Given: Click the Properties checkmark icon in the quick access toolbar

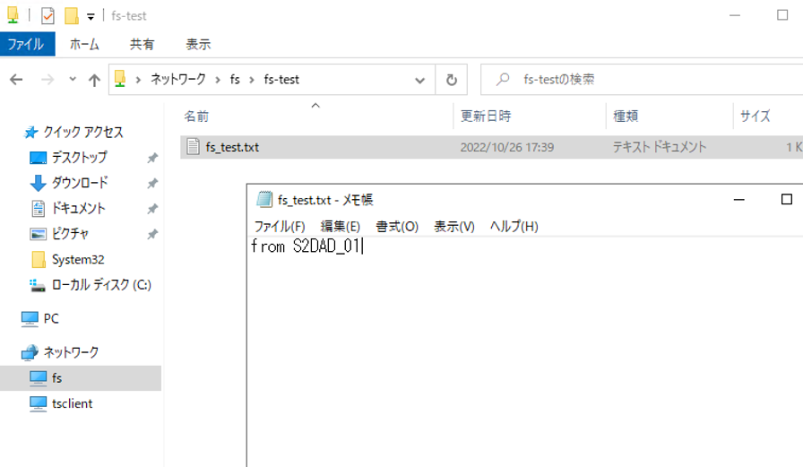Looking at the screenshot, I should 47,16.
